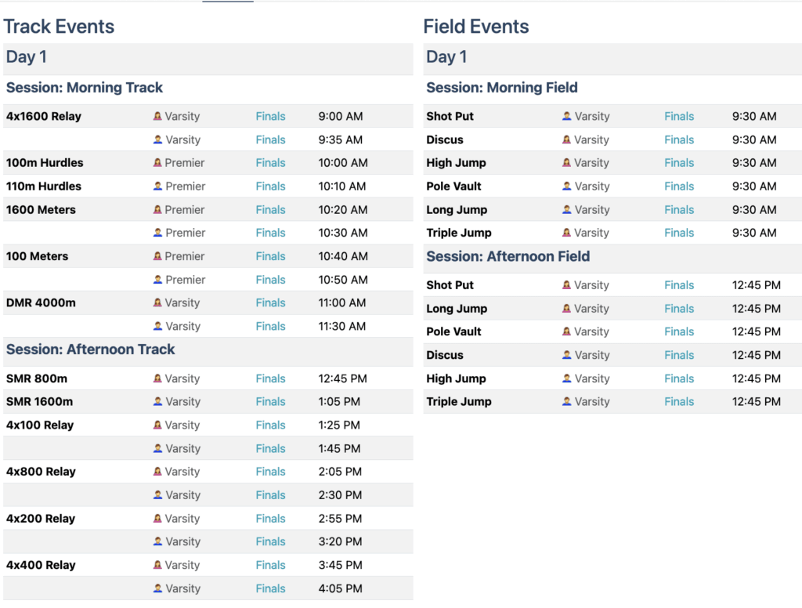802x608 pixels.
Task: Open Finals link for morning High Jump
Action: 679,163
